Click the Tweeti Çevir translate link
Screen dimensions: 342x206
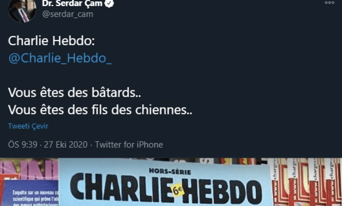tap(28, 126)
